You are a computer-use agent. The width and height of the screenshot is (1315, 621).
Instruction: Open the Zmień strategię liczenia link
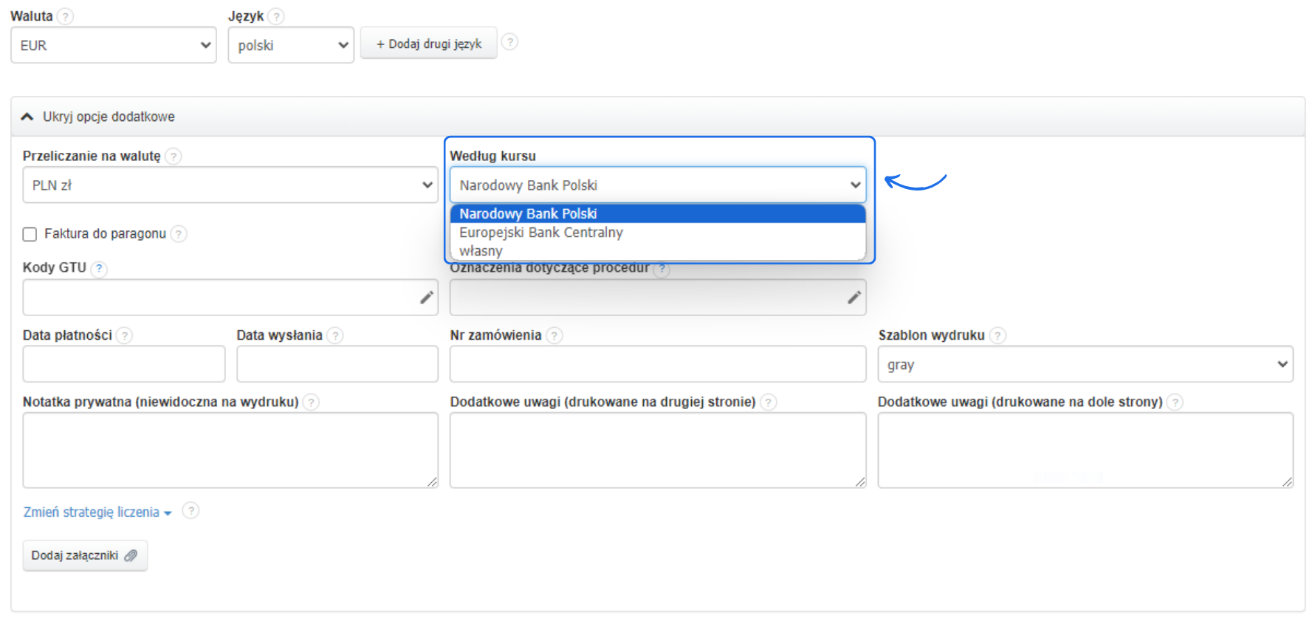97,512
